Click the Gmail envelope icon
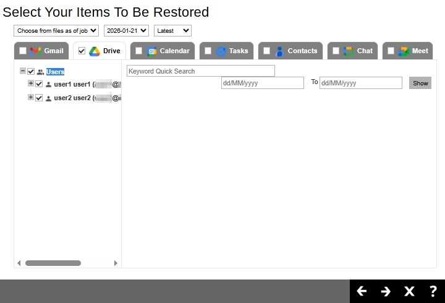 coord(36,51)
